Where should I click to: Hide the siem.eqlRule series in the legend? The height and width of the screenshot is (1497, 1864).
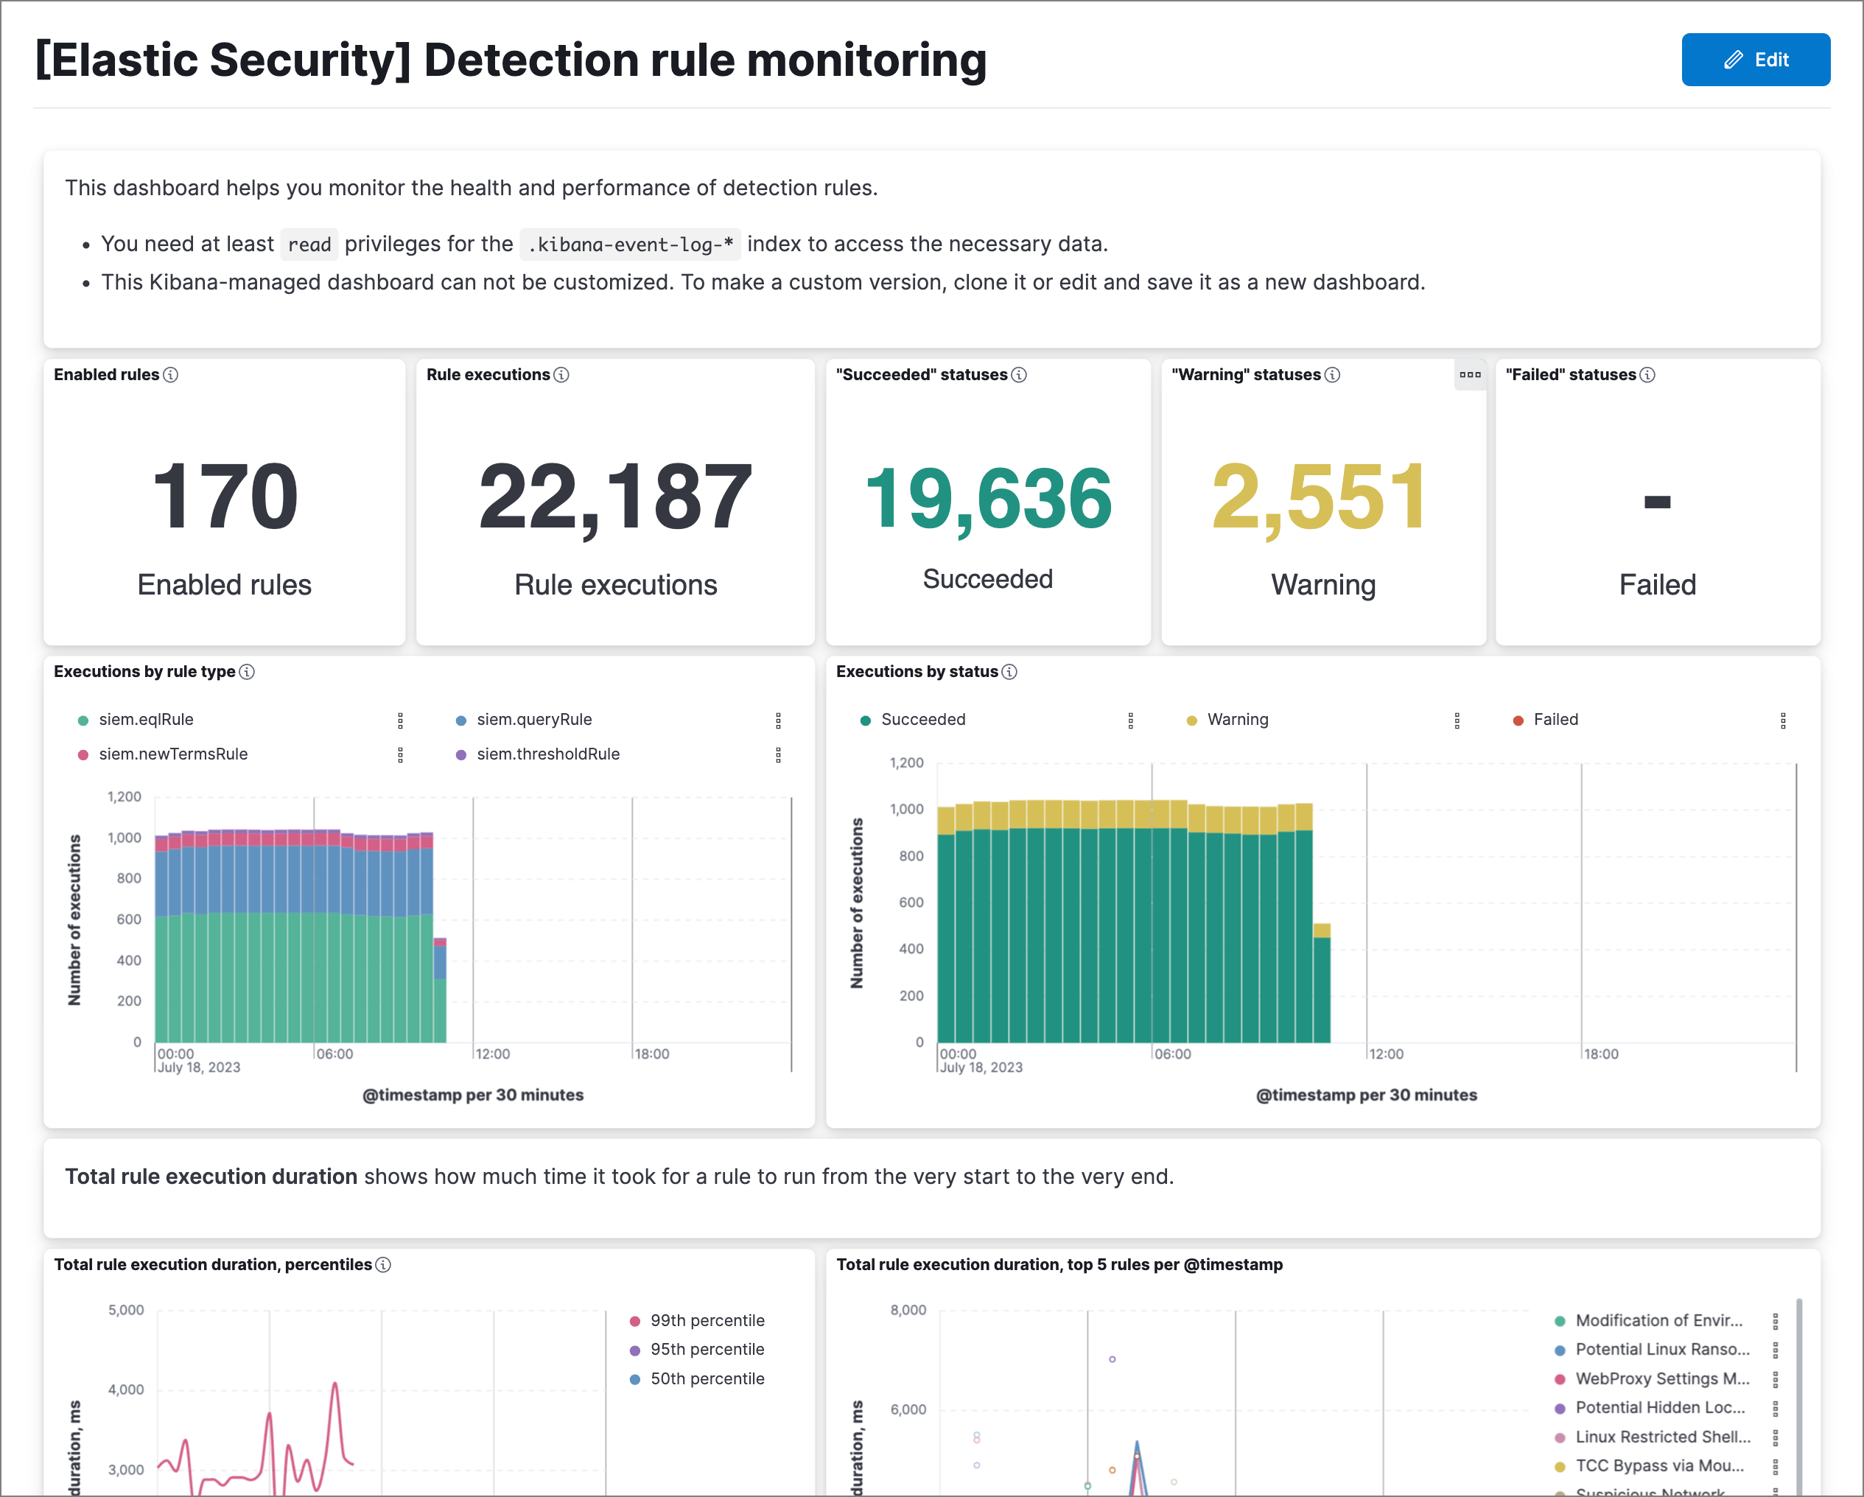[x=145, y=719]
